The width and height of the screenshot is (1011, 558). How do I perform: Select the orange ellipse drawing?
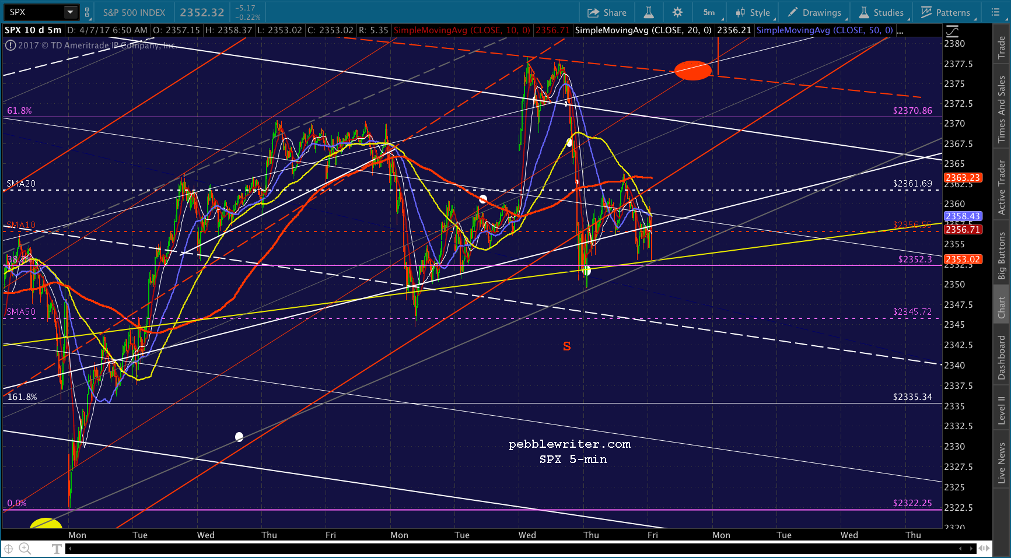693,71
